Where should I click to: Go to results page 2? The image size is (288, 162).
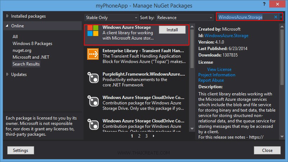pyautogui.click(x=139, y=136)
